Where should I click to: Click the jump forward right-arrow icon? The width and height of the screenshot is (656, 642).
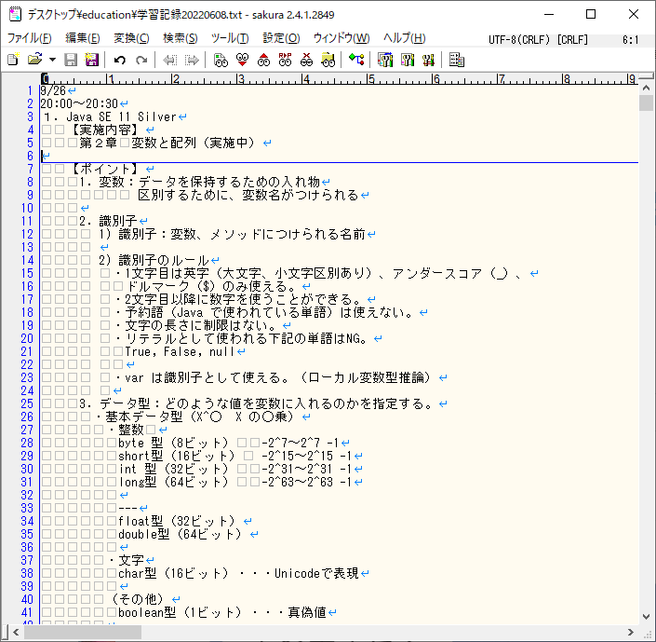[192, 61]
